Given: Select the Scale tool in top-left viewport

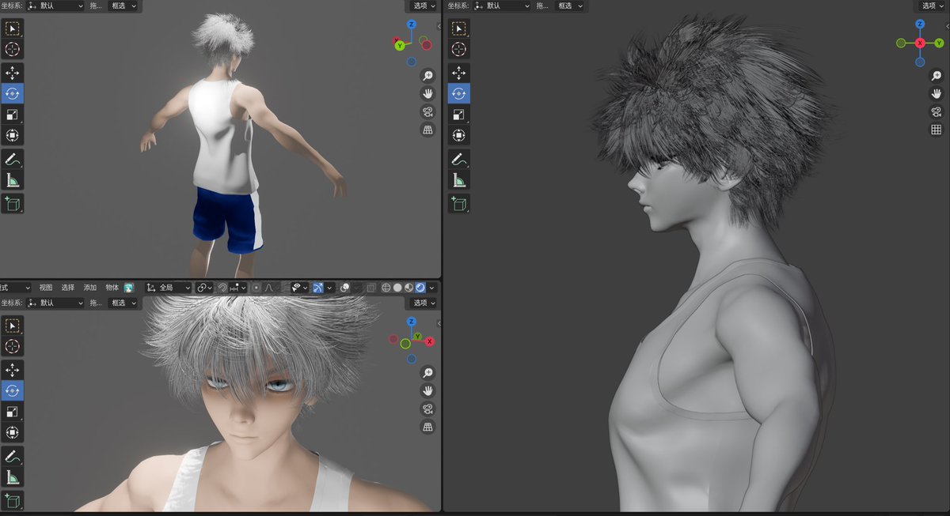Looking at the screenshot, I should click(13, 115).
